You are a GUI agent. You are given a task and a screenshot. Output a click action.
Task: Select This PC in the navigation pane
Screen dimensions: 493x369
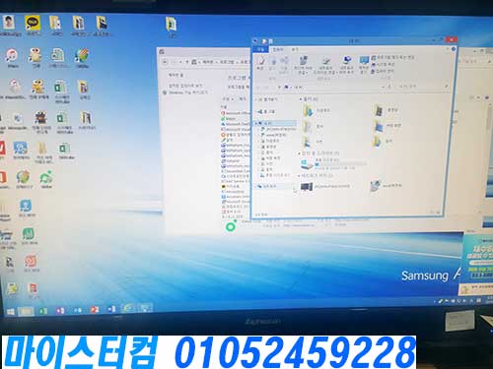click(275, 123)
